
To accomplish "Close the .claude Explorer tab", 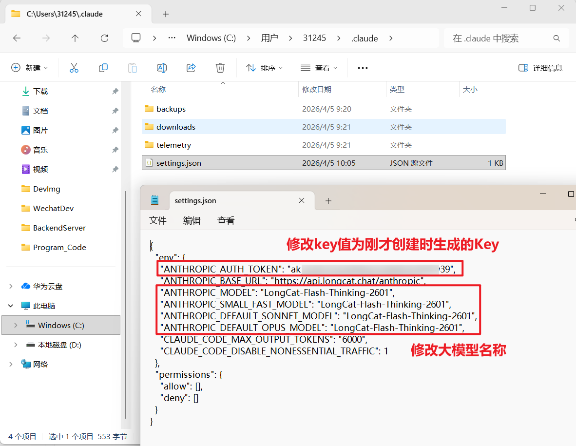I will click(x=138, y=14).
